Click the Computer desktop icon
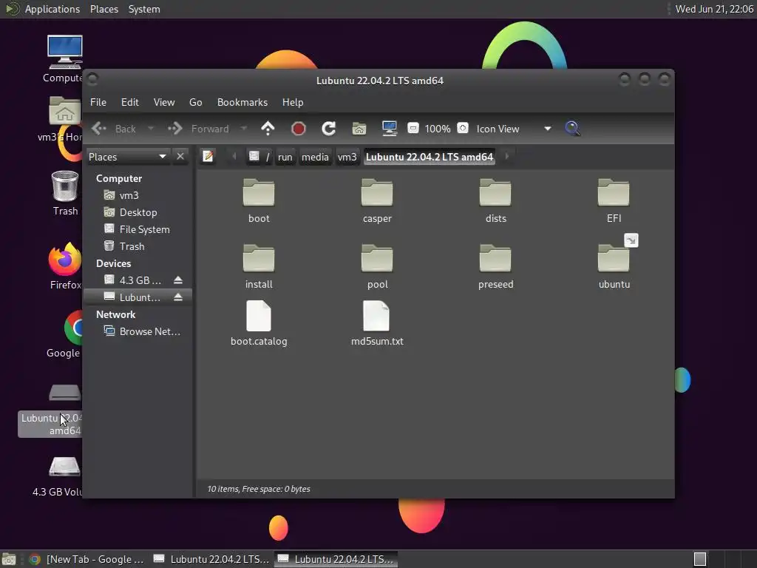The width and height of the screenshot is (757, 568). tap(64, 59)
